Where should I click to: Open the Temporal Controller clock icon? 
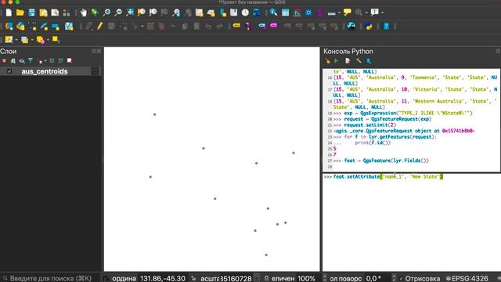[245, 13]
